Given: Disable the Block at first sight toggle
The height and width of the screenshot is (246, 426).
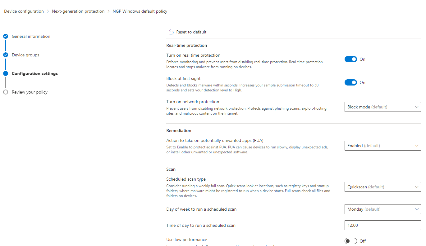Looking at the screenshot, I should [351, 82].
